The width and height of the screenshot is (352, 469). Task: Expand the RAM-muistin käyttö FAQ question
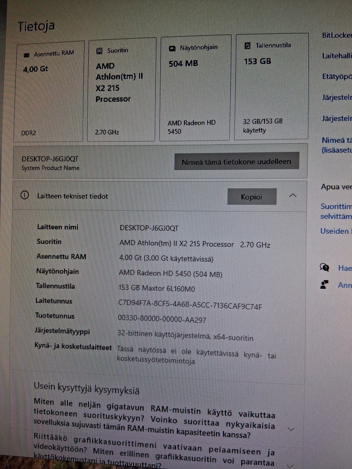[x=291, y=429]
